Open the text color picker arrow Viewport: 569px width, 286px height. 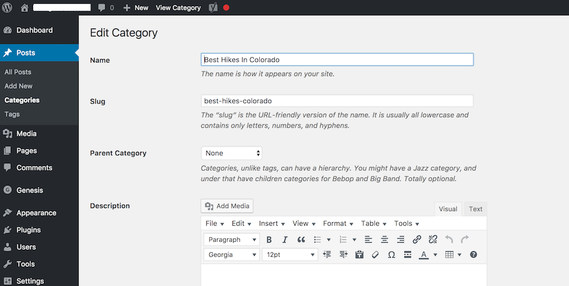(435, 255)
